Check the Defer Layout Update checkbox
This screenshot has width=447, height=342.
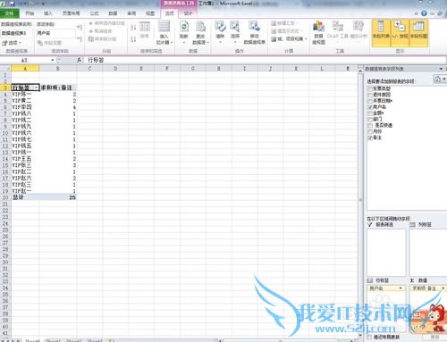pos(370,338)
